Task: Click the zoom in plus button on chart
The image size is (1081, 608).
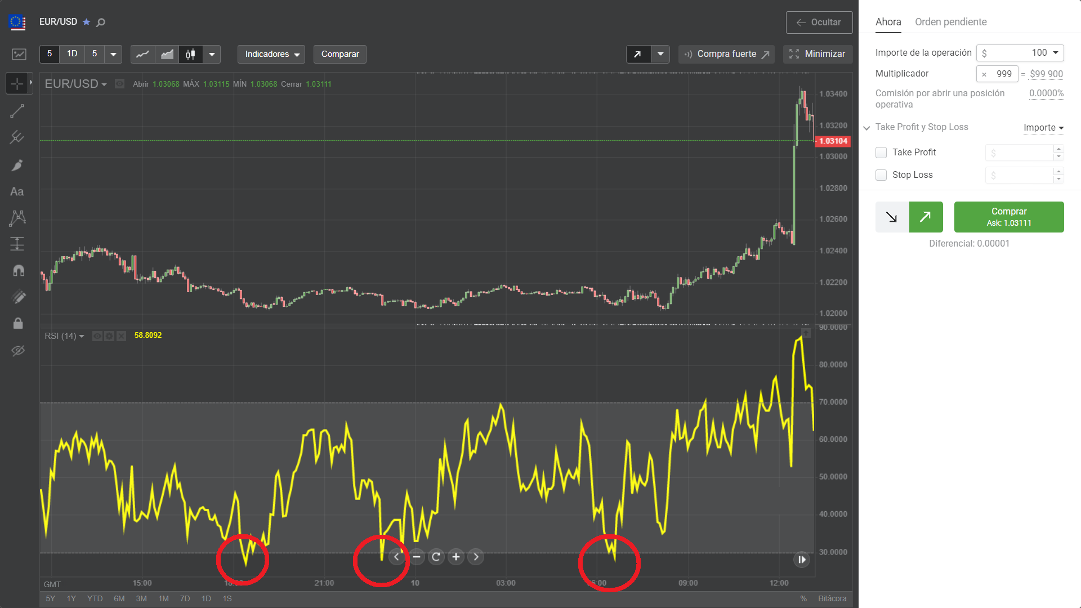Action: [x=456, y=557]
